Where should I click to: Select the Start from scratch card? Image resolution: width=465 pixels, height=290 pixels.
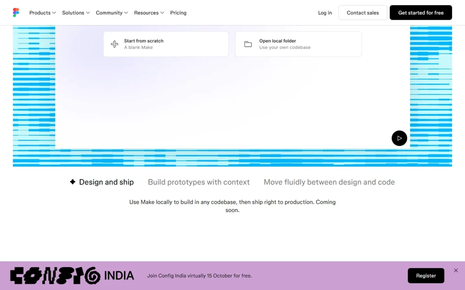tap(166, 44)
